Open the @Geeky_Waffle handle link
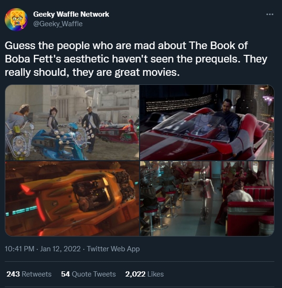Viewport: 282px width, 288px height. point(58,24)
